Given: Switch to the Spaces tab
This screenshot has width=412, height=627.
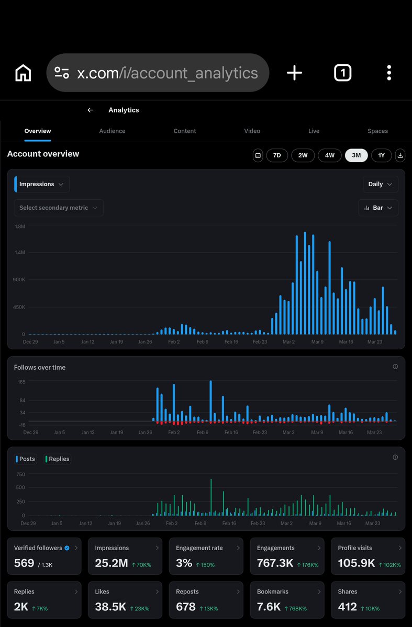Looking at the screenshot, I should pos(377,131).
